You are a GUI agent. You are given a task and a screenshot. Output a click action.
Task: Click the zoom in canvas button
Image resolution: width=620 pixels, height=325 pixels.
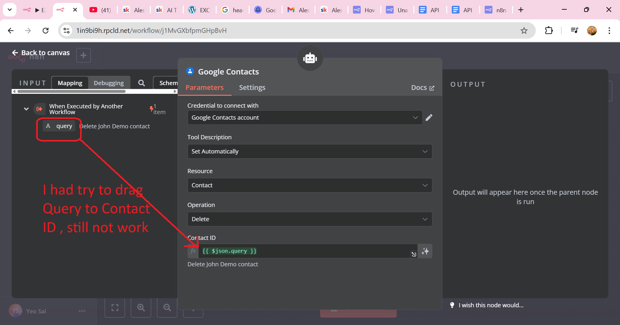coord(141,308)
